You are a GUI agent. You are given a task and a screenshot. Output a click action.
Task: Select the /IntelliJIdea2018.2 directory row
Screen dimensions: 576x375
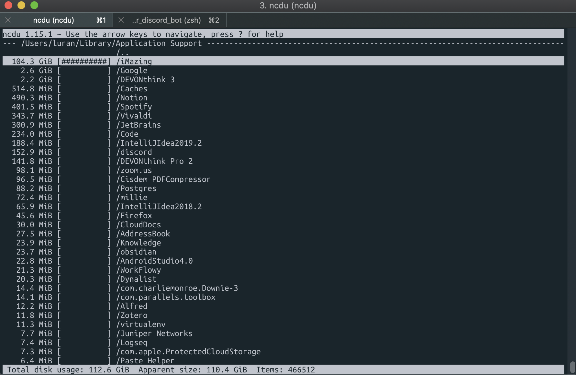pyautogui.click(x=283, y=206)
